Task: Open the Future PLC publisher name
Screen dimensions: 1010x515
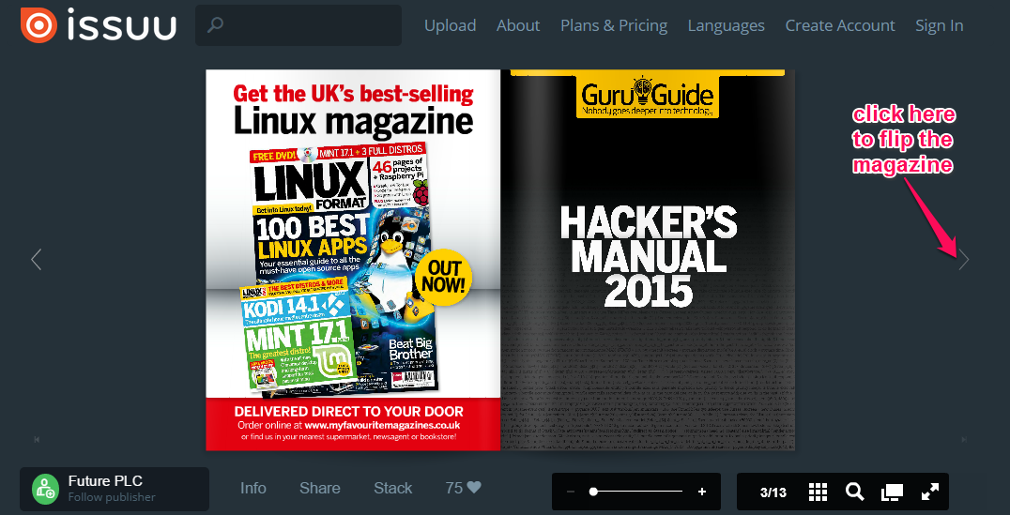Action: pyautogui.click(x=105, y=481)
